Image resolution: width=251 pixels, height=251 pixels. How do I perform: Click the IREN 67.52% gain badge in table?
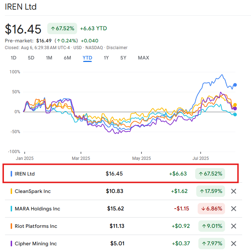[210, 174]
